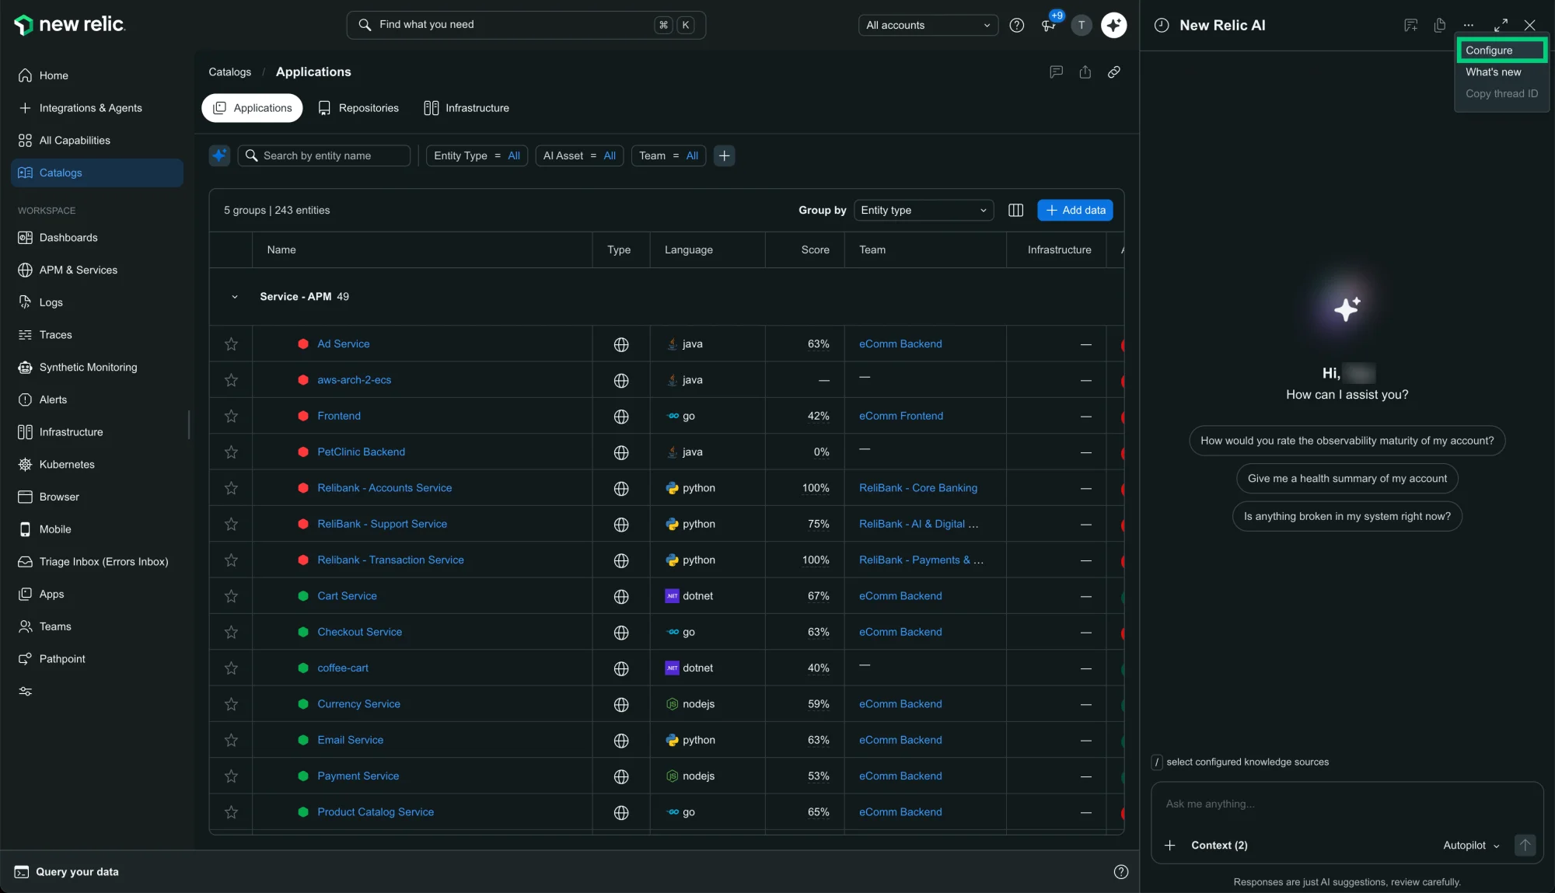Switch to the Repositories tab
1555x893 pixels.
tap(358, 108)
